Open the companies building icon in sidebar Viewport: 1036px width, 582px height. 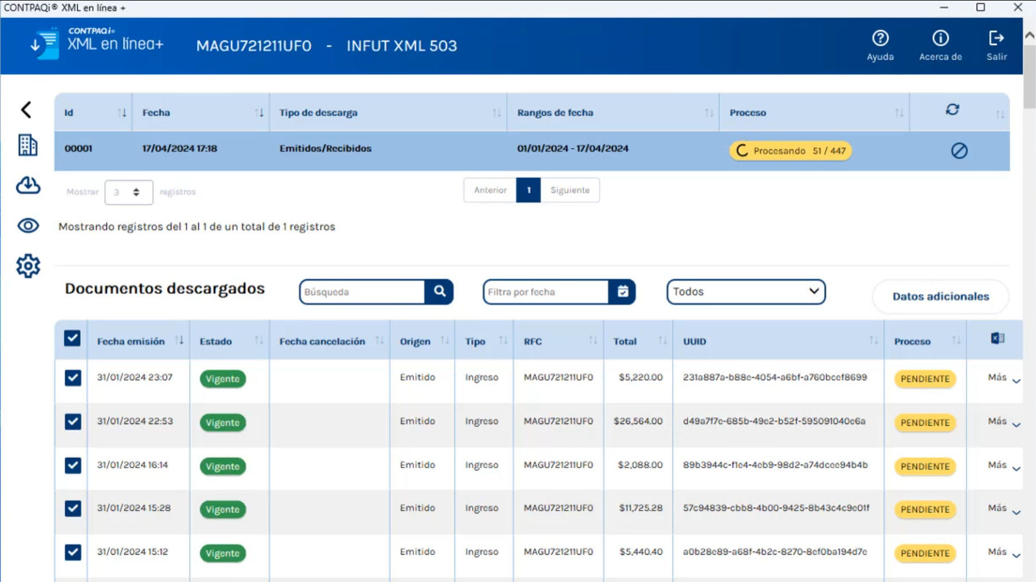27,145
